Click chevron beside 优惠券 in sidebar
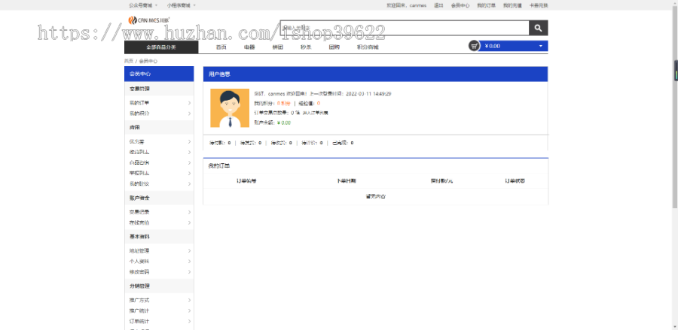Screen dimensions: 678x330 click(x=189, y=141)
